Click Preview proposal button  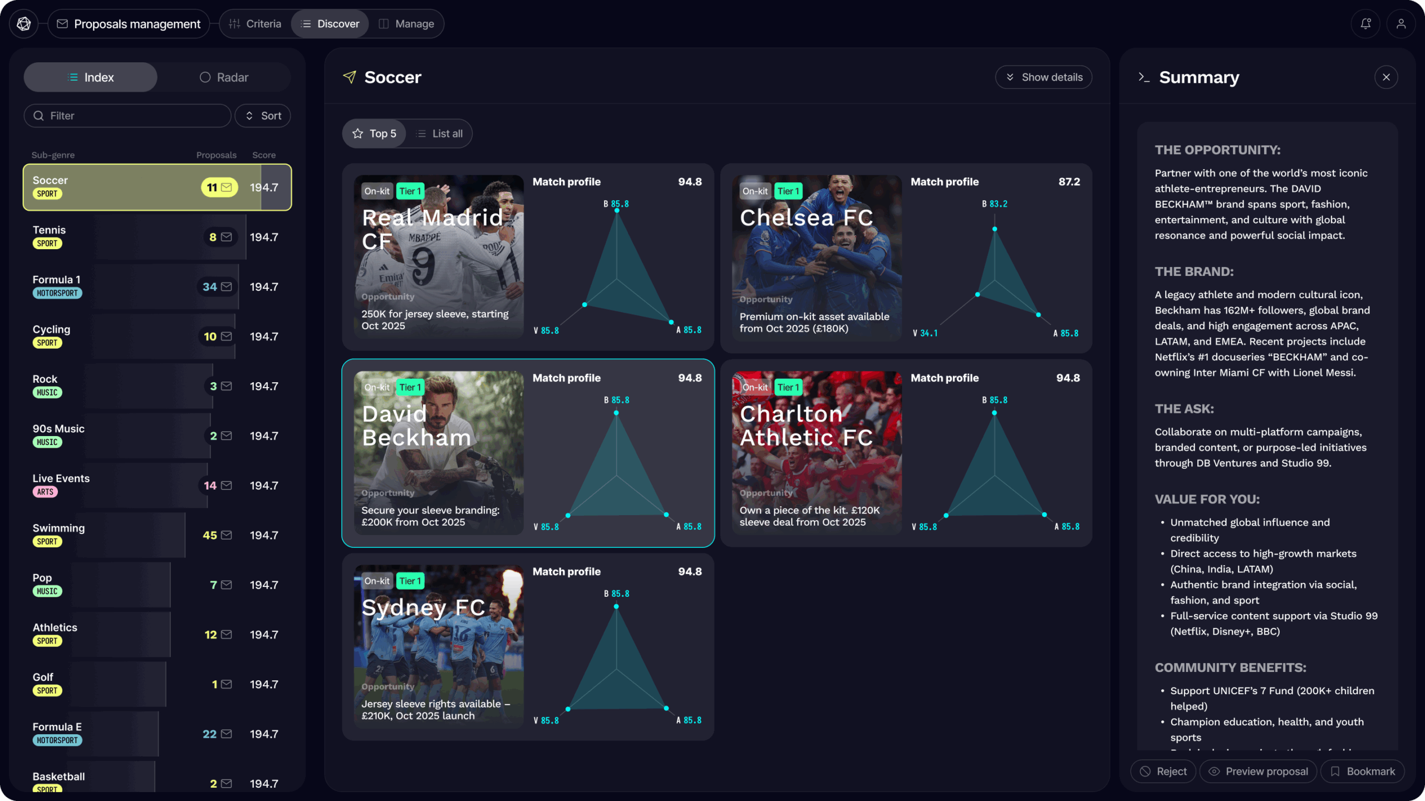(1258, 772)
